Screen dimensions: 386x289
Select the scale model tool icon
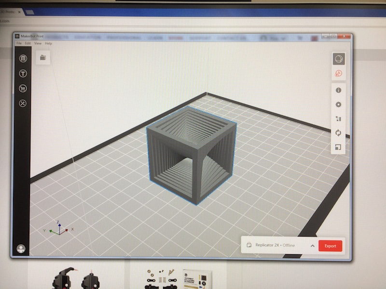pyautogui.click(x=339, y=147)
